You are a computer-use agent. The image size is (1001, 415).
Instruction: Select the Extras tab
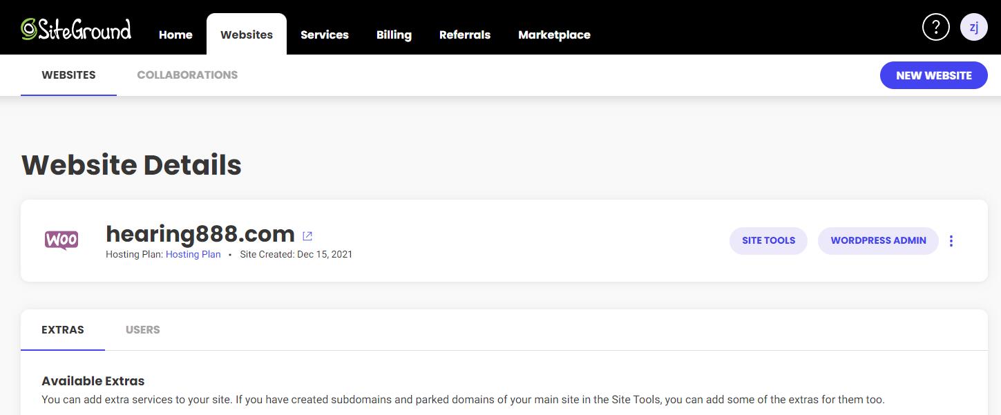63,329
